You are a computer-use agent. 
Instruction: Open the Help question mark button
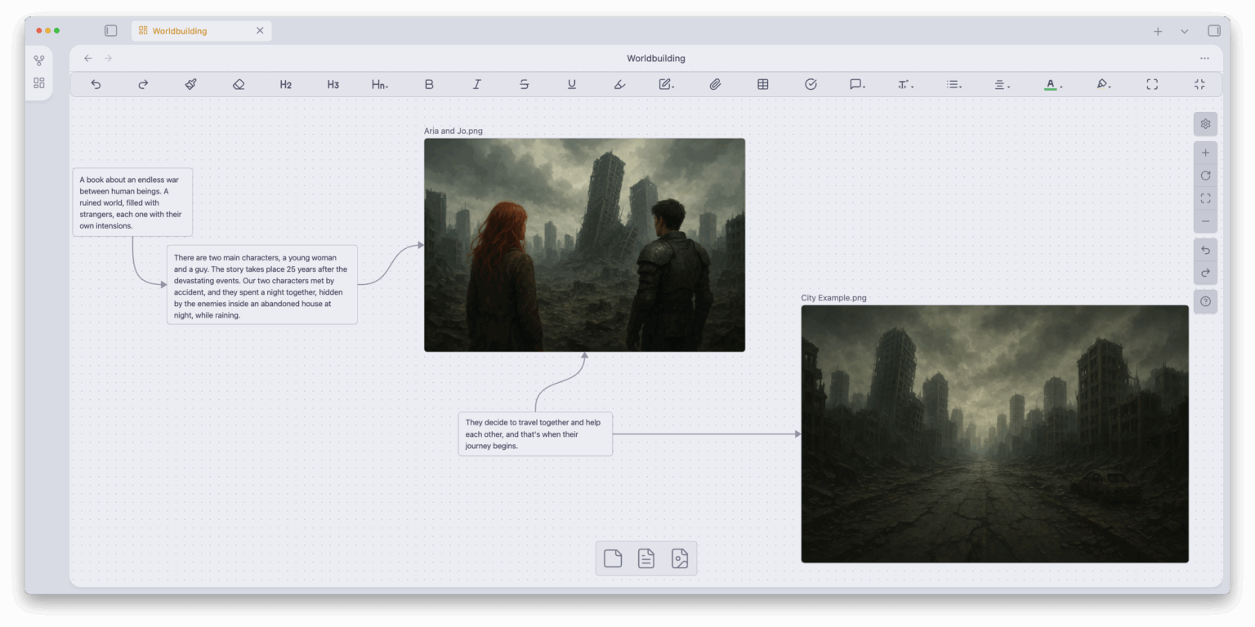[1205, 301]
